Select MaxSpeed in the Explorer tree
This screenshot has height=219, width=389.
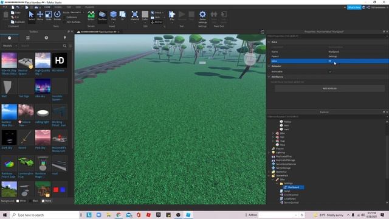293,187
